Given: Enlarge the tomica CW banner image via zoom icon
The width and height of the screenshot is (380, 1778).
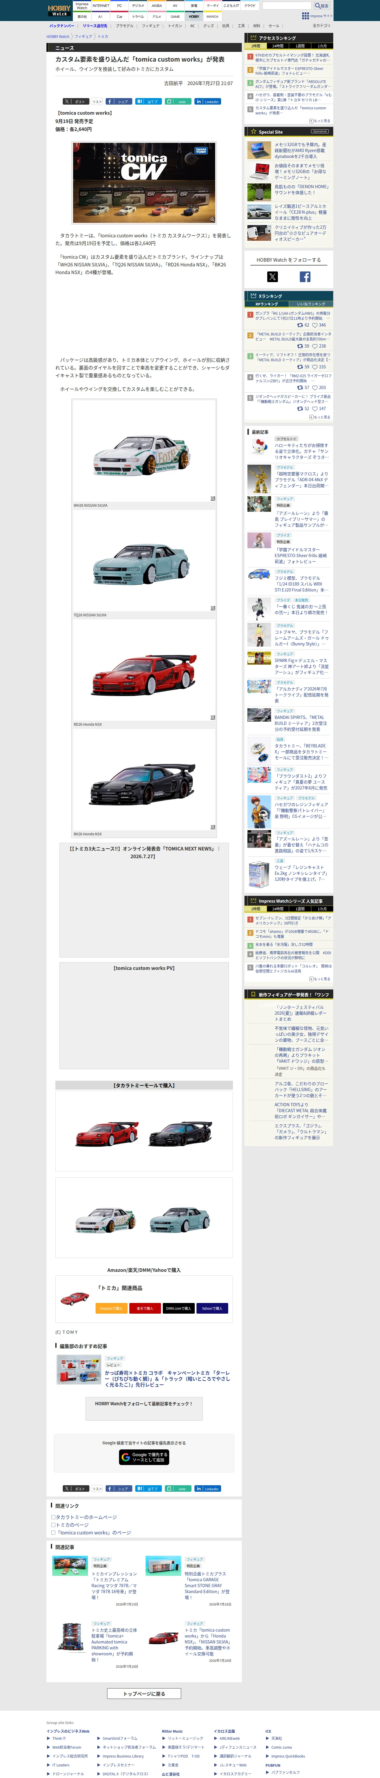Looking at the screenshot, I should [x=212, y=220].
